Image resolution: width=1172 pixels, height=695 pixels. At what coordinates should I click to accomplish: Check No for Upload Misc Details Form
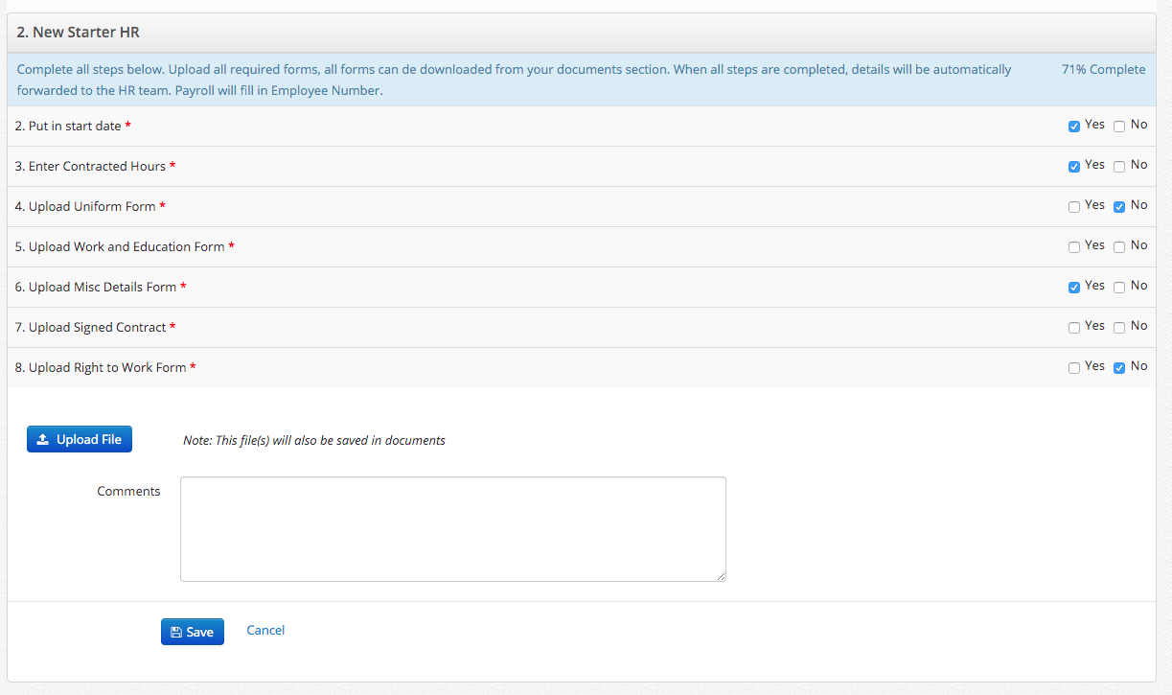click(1119, 288)
